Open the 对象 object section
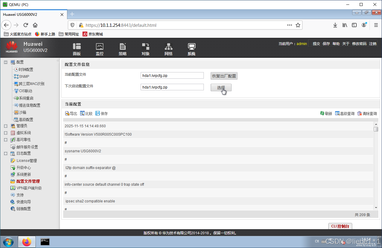The width and height of the screenshot is (382, 248). coord(145,49)
